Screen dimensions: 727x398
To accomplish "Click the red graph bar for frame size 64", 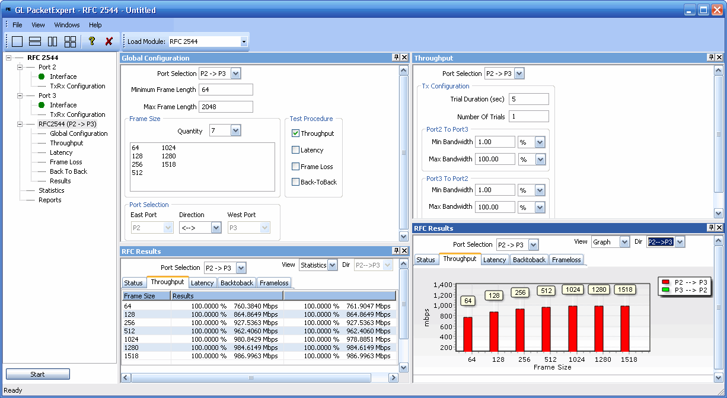I will [468, 335].
